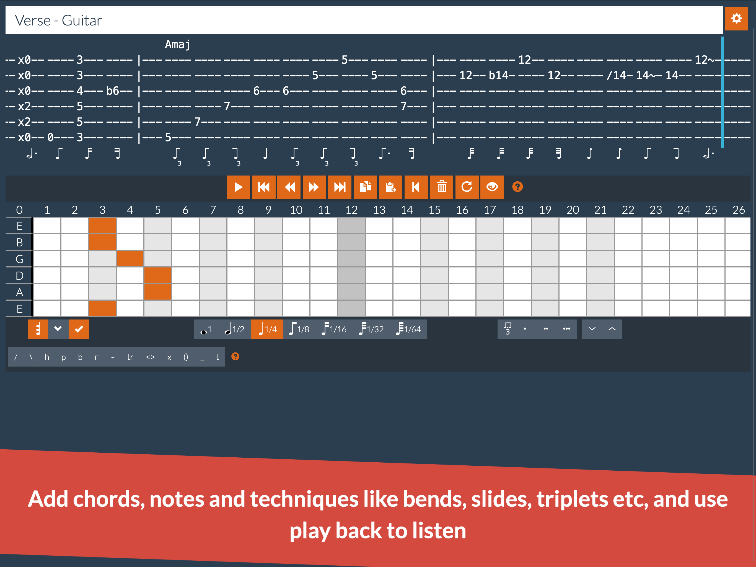Expand the chord options chevron
Screen dimensions: 756x567
pos(58,329)
